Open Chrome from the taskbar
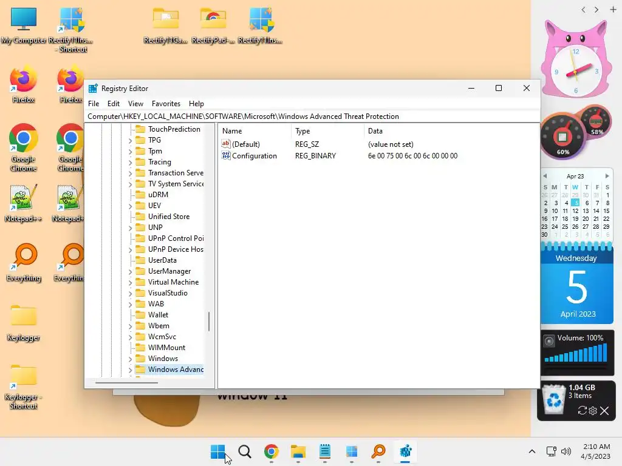 272,451
